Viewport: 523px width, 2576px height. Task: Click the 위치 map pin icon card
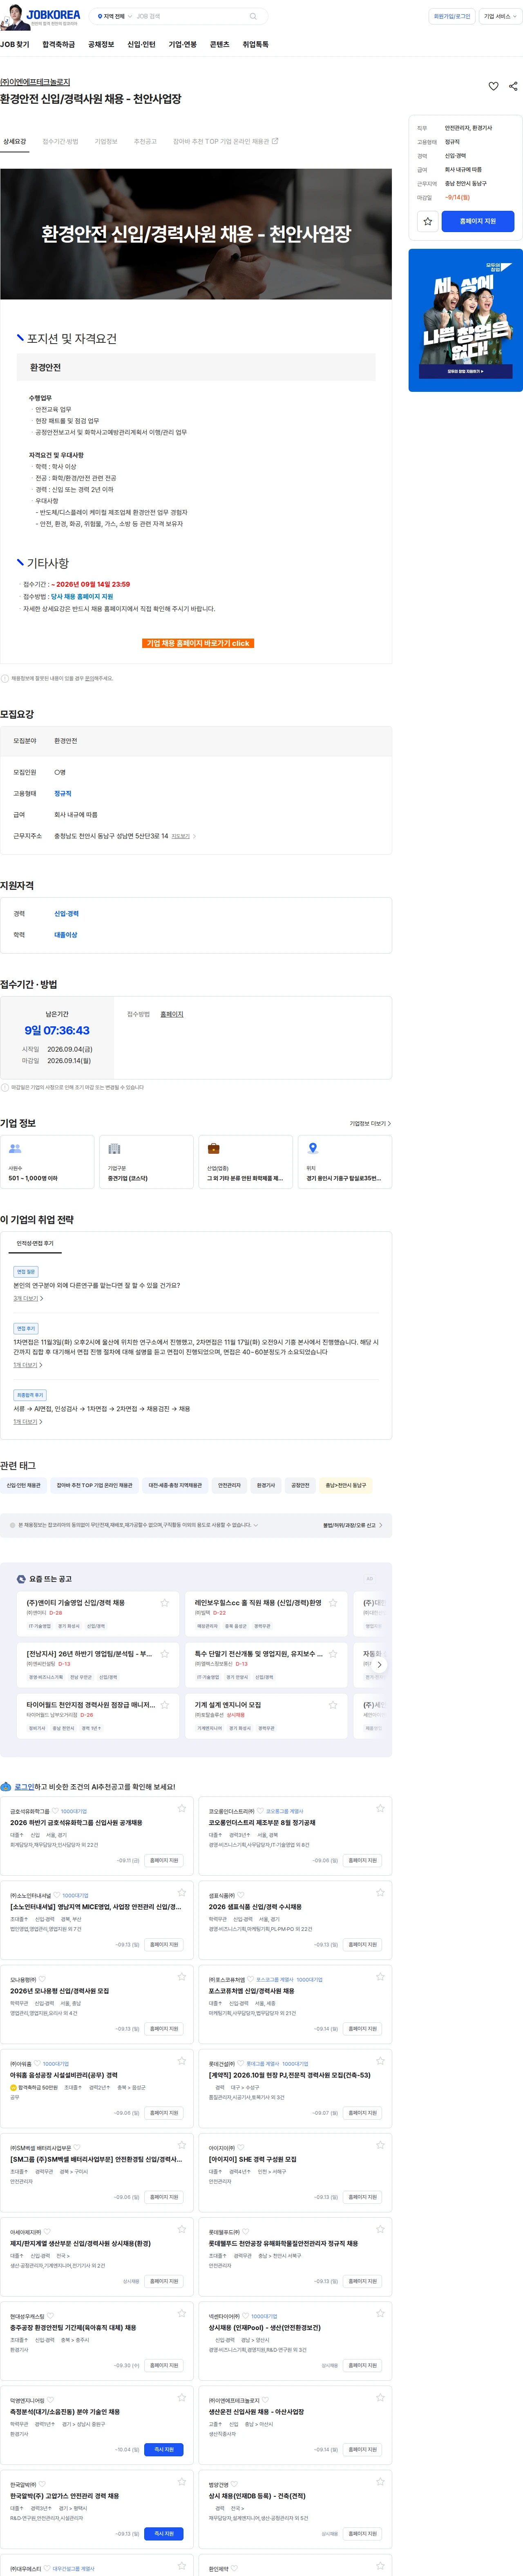[x=345, y=1162]
